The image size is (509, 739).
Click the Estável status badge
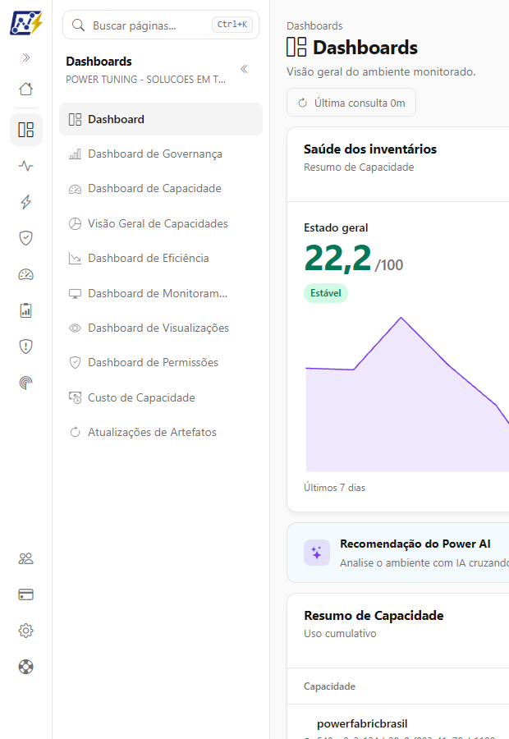pyautogui.click(x=326, y=293)
